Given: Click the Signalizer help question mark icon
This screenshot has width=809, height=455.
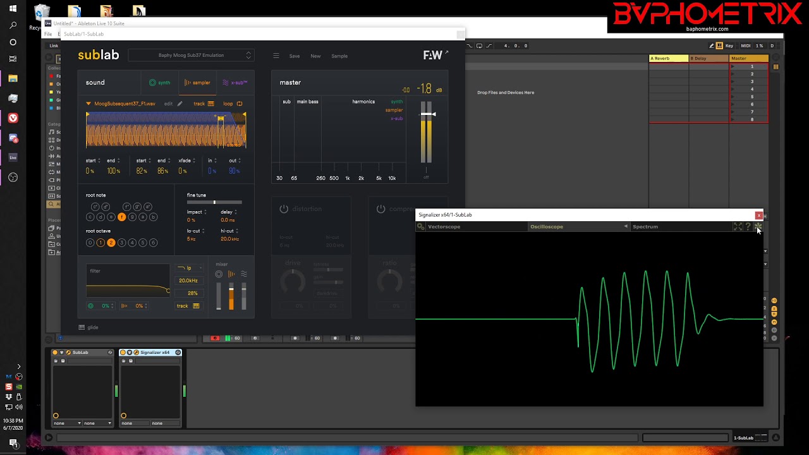Looking at the screenshot, I should [x=748, y=226].
